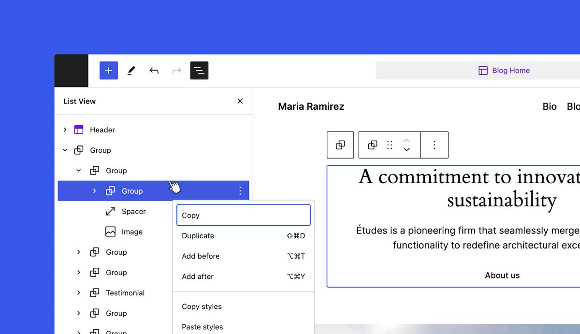Select the Spacer block in List View
Image resolution: width=580 pixels, height=334 pixels.
coord(133,212)
